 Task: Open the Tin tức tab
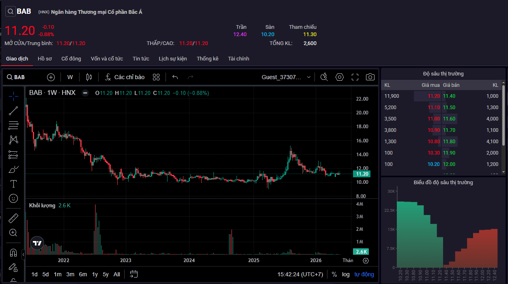pos(141,59)
